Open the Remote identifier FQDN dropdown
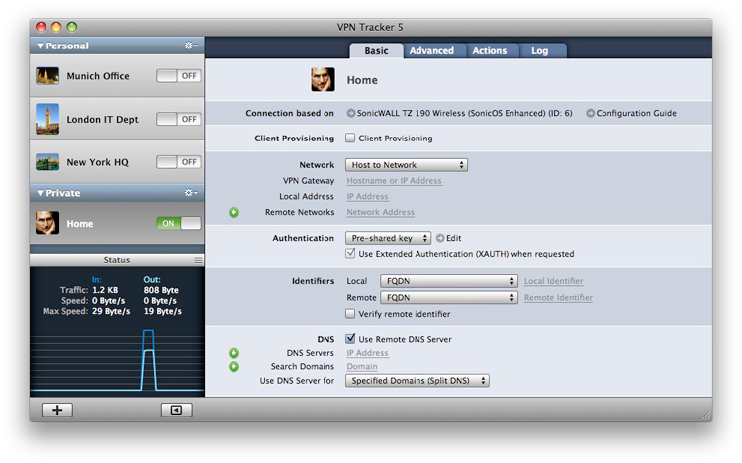 coord(449,298)
